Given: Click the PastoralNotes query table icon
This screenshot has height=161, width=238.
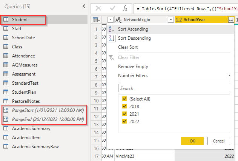Looking at the screenshot, I should 6,101.
